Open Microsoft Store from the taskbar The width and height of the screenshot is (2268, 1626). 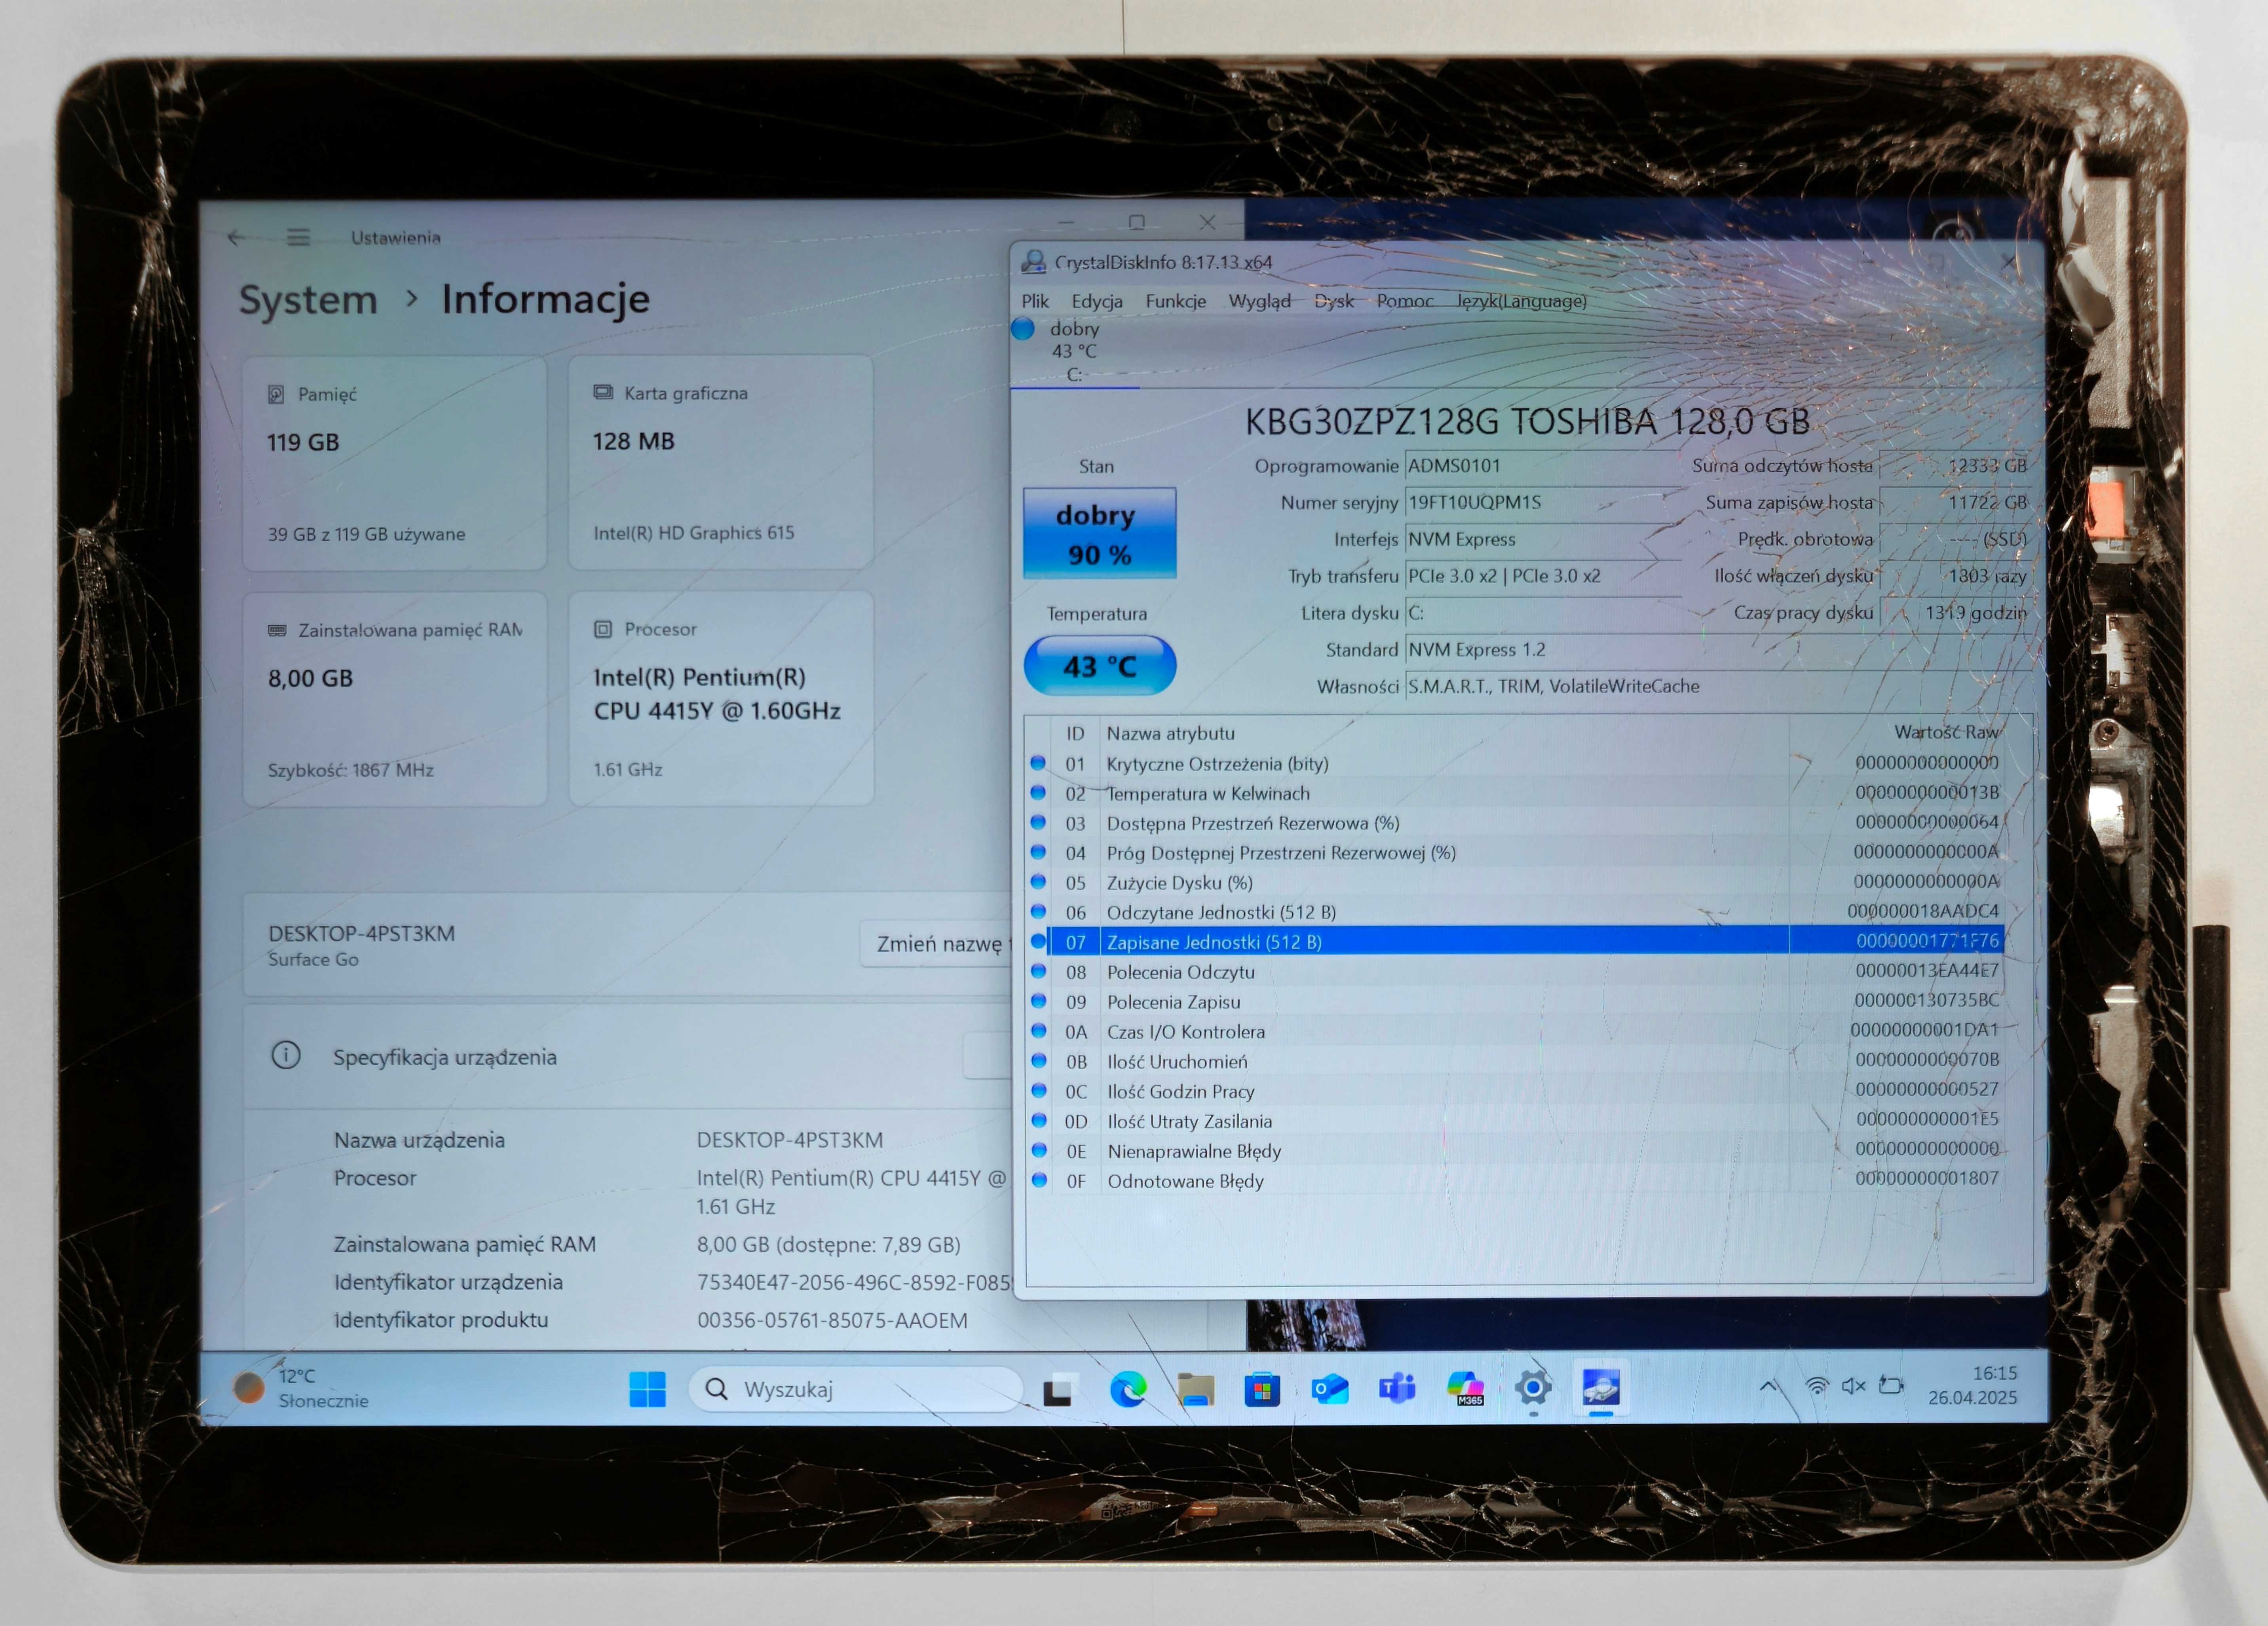point(1262,1389)
